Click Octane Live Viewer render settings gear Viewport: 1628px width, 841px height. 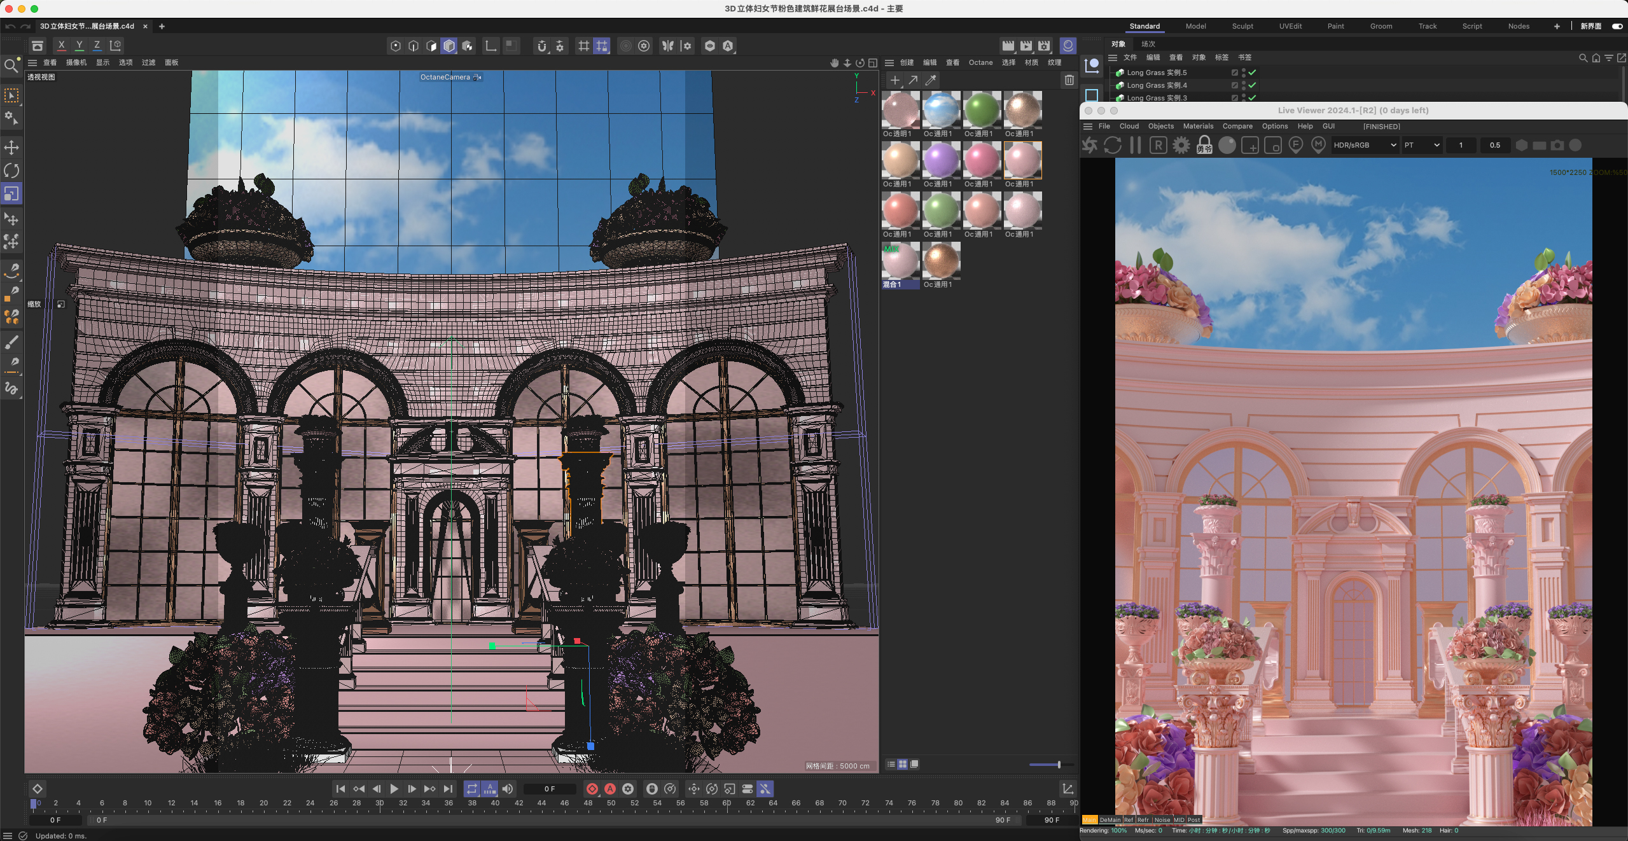click(1181, 146)
